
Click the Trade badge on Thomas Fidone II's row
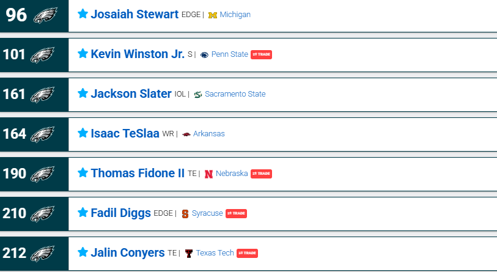click(x=261, y=174)
